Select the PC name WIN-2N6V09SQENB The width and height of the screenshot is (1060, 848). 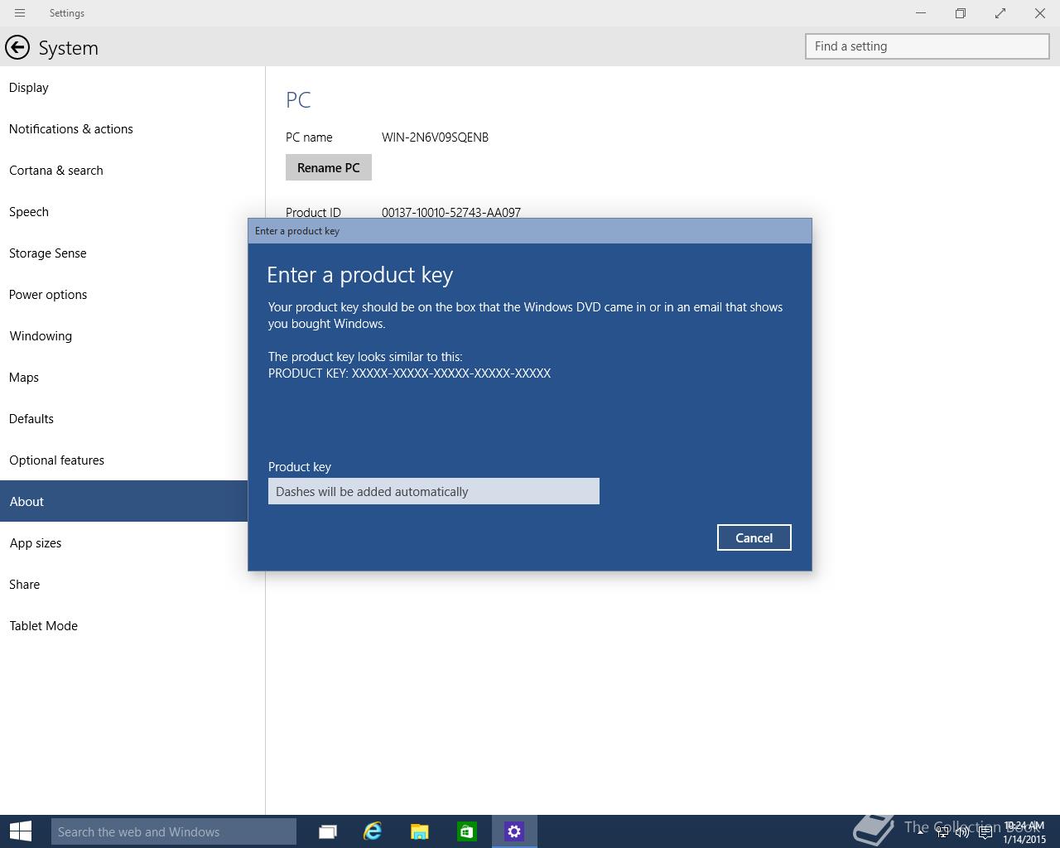[435, 137]
